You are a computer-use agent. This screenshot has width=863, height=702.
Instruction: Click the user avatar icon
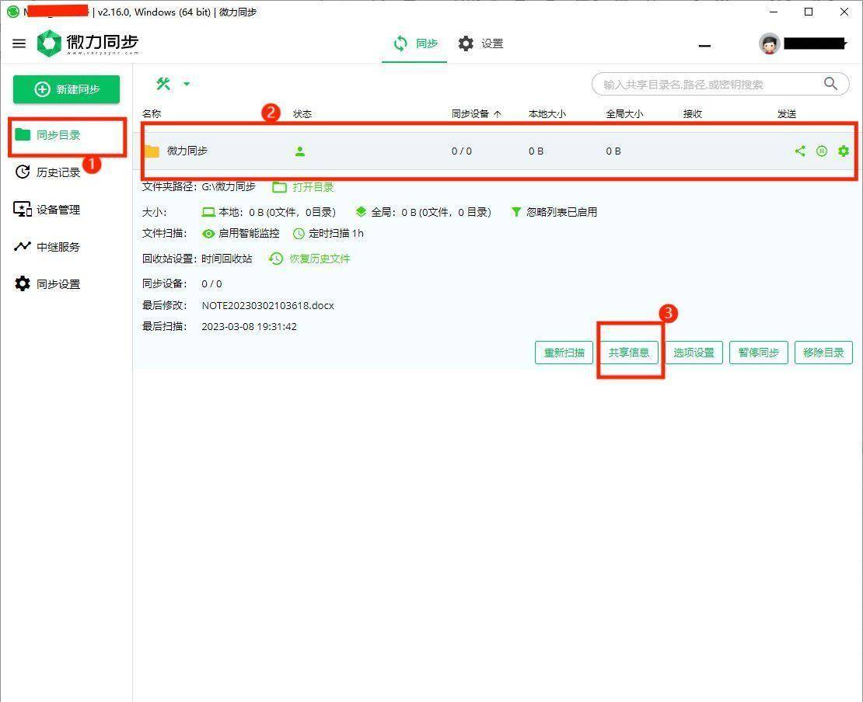pyautogui.click(x=770, y=43)
